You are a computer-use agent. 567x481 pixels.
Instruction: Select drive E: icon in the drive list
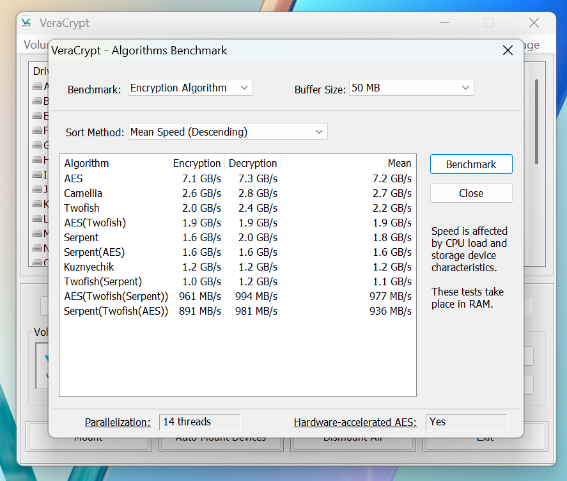[36, 115]
